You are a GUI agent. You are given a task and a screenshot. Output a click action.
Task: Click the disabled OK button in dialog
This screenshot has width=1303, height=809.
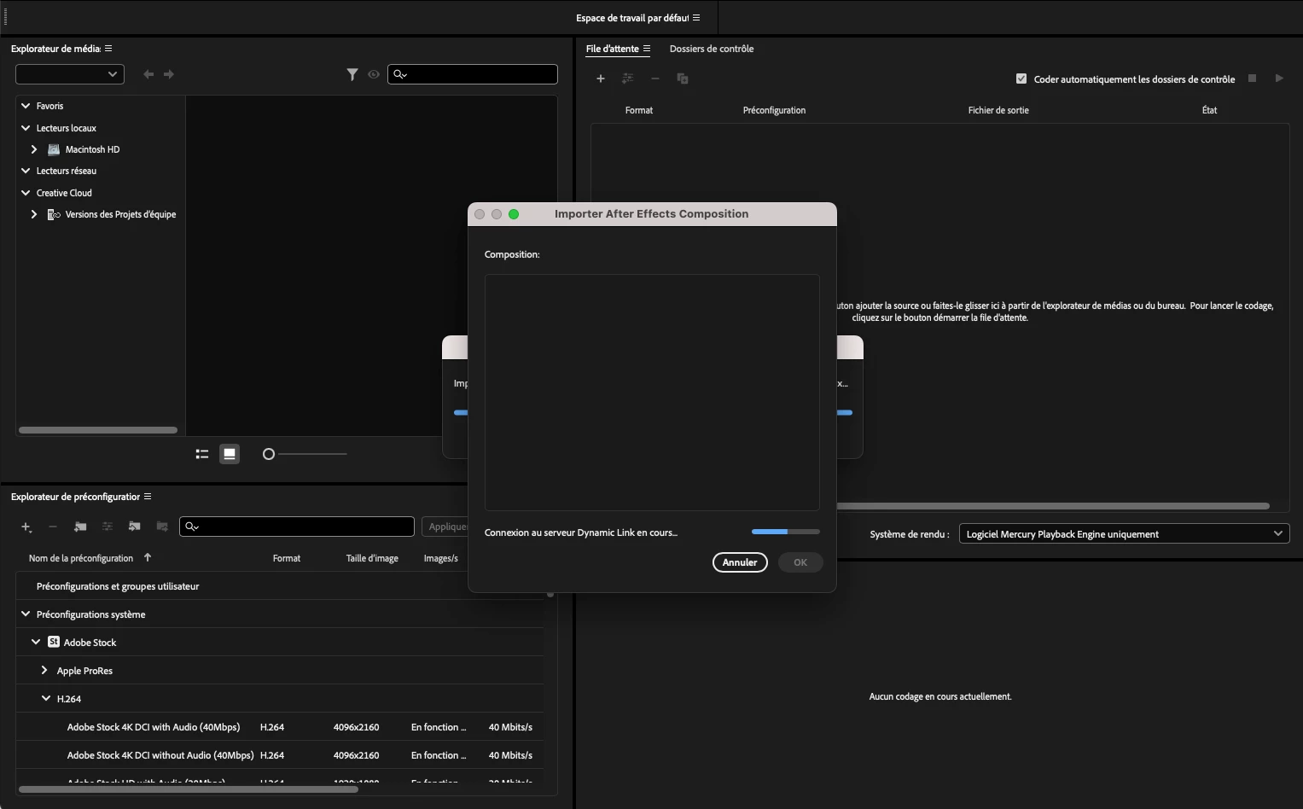pos(800,562)
